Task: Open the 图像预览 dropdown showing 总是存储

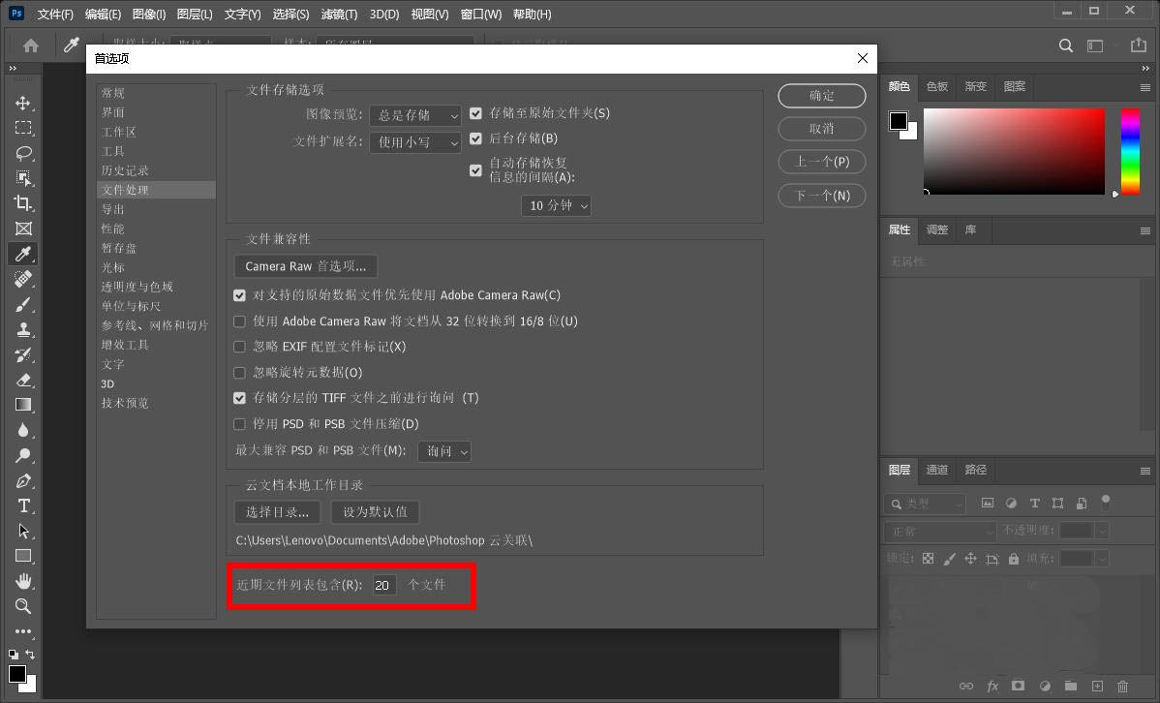Action: (415, 115)
